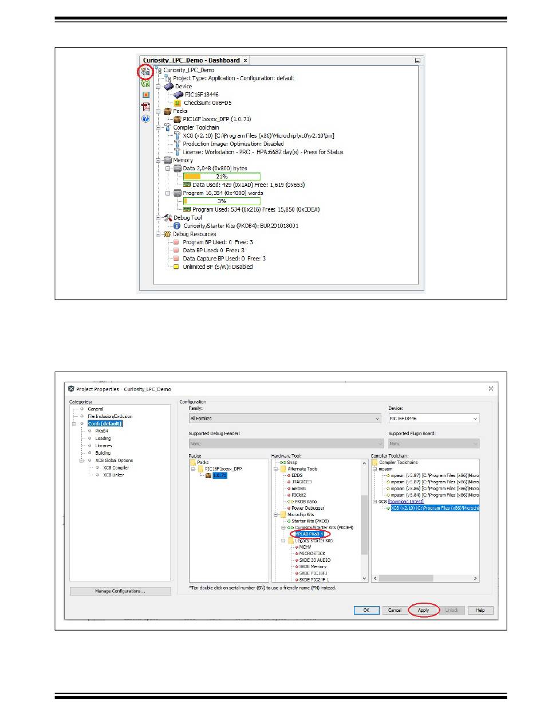Open the XC8 Linker category
Viewport: 544px width, 719px height.
tap(113, 475)
